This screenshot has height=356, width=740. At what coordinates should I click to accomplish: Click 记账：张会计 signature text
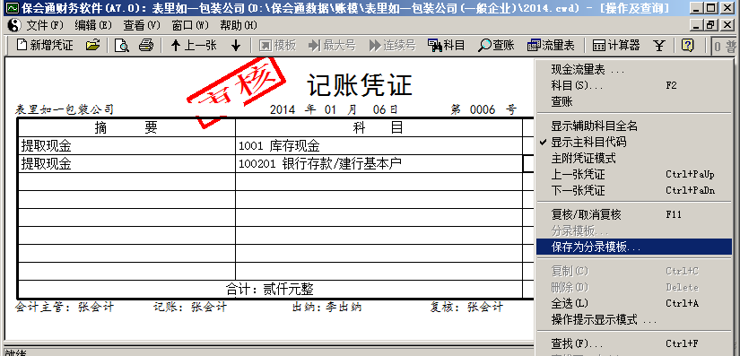(190, 308)
